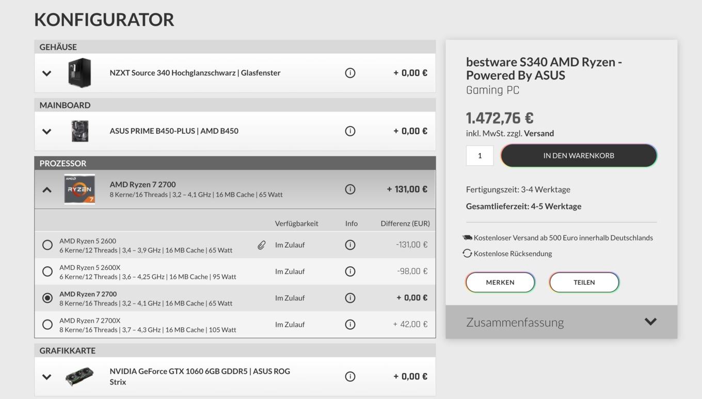
Task: Click the Differenz (EUR) column header
Action: pos(405,224)
